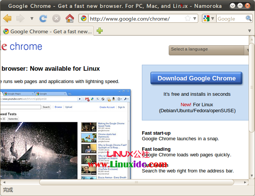The width and height of the screenshot is (255, 196).
Task: Go to the home page icon
Action: [70, 18]
